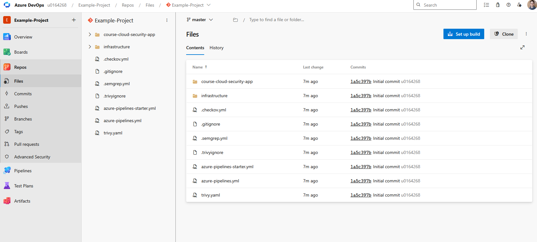The image size is (537, 242).
Task: Open infrastructure folder in the files table
Action: pyautogui.click(x=214, y=96)
